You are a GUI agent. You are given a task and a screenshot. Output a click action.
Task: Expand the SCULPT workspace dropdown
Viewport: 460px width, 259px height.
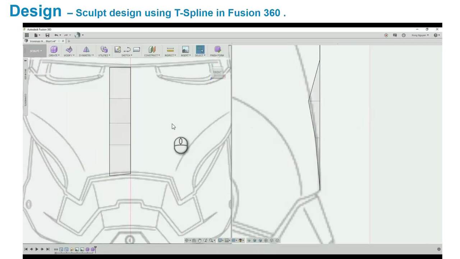point(36,51)
